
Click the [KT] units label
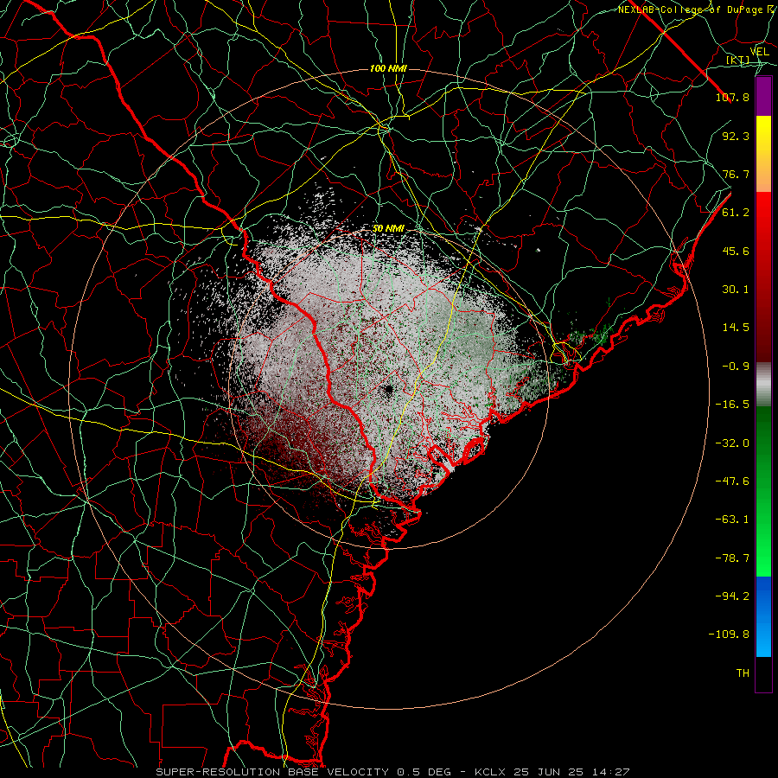pos(738,60)
